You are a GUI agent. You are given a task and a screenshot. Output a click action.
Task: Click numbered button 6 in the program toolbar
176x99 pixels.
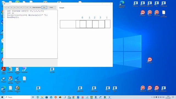point(21,7)
